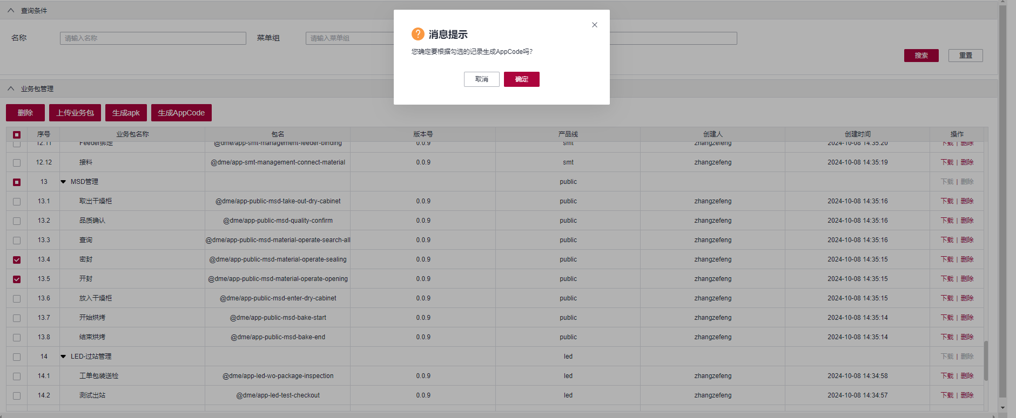The image size is (1016, 418).
Task: Uncheck the 开封 row 13.5 checkbox
Action: pyautogui.click(x=17, y=279)
